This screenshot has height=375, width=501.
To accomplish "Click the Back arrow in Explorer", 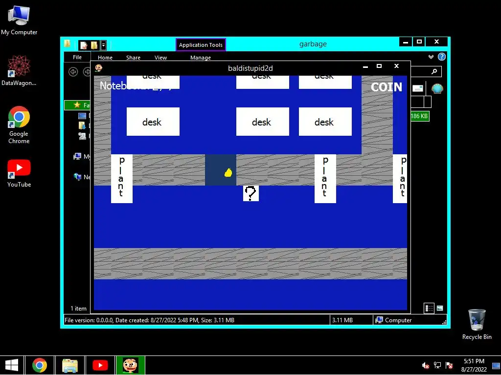I will pos(73,72).
